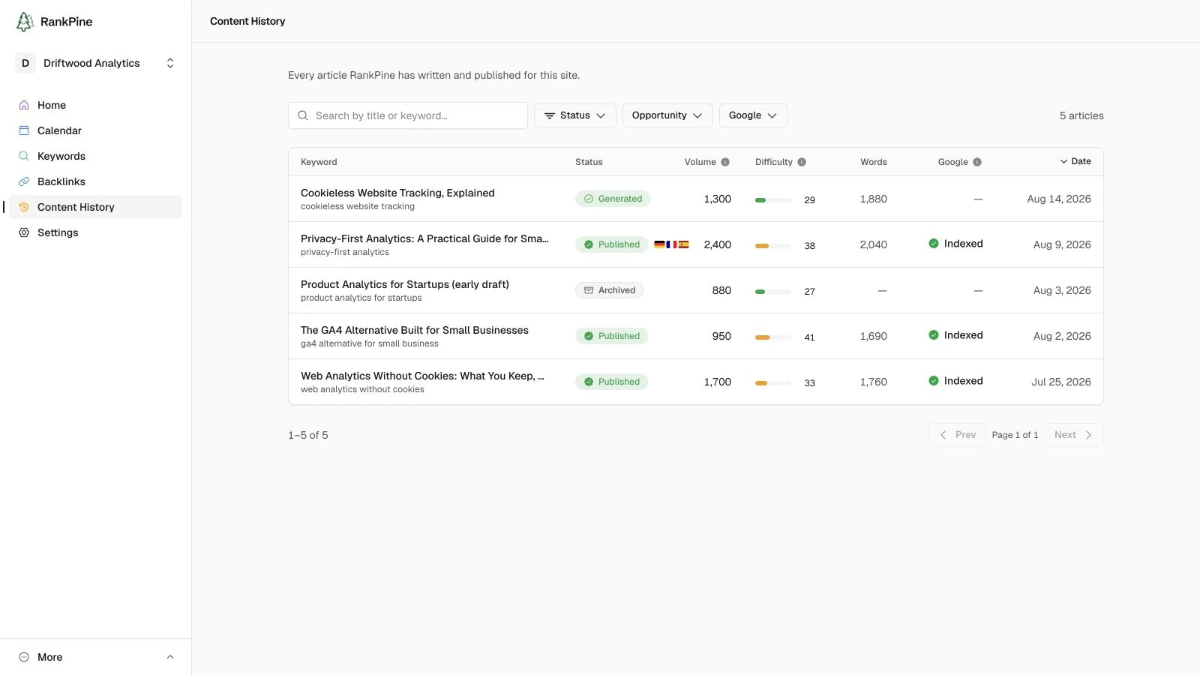Click the Volume column header
This screenshot has width=1200, height=675.
(700, 162)
